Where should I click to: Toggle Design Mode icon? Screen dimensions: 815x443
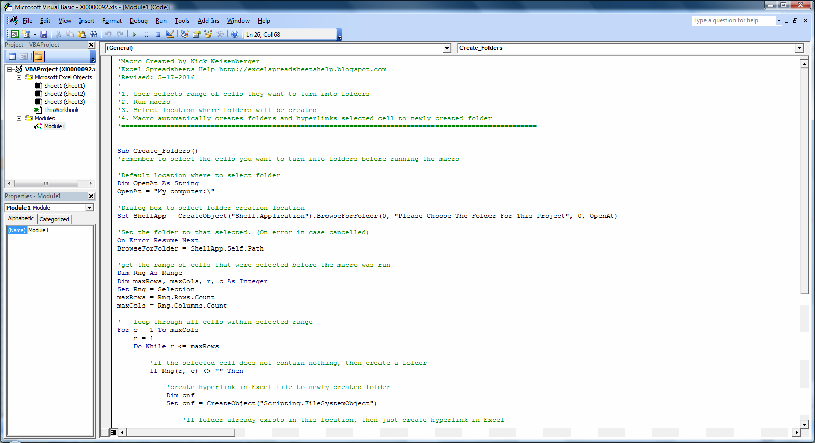point(170,34)
